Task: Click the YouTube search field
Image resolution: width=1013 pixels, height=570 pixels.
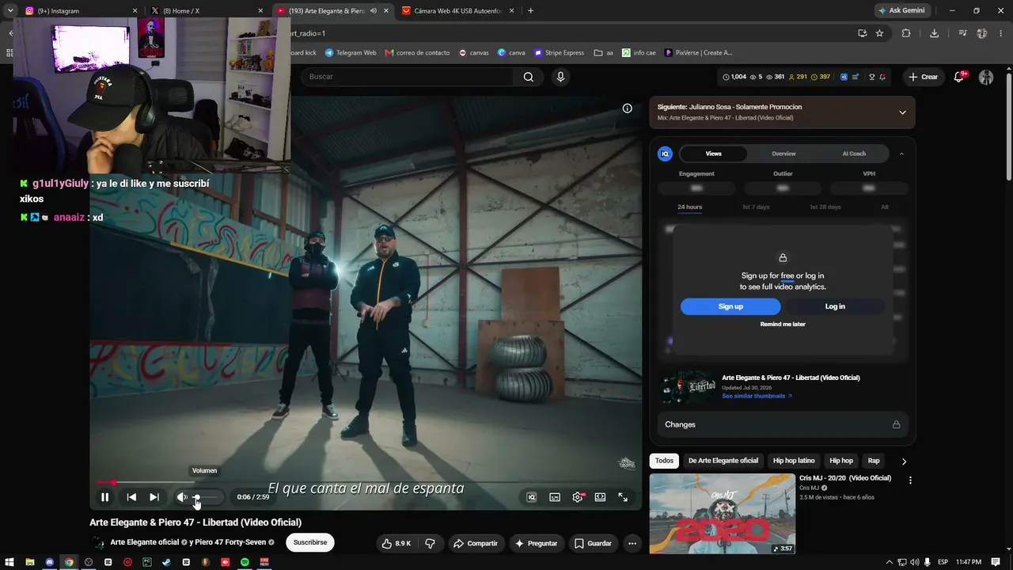Action: [x=408, y=77]
